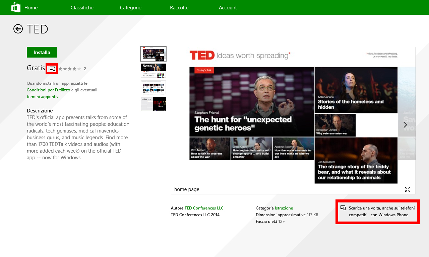Image resolution: width=429 pixels, height=257 pixels.
Task: Click the universal app icon near Scarica
Action: [x=343, y=208]
